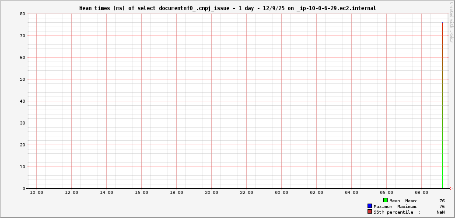Click the 12:00 x-axis label

click(x=71, y=193)
